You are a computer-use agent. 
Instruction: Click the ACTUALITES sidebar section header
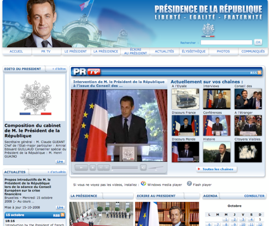(15, 172)
